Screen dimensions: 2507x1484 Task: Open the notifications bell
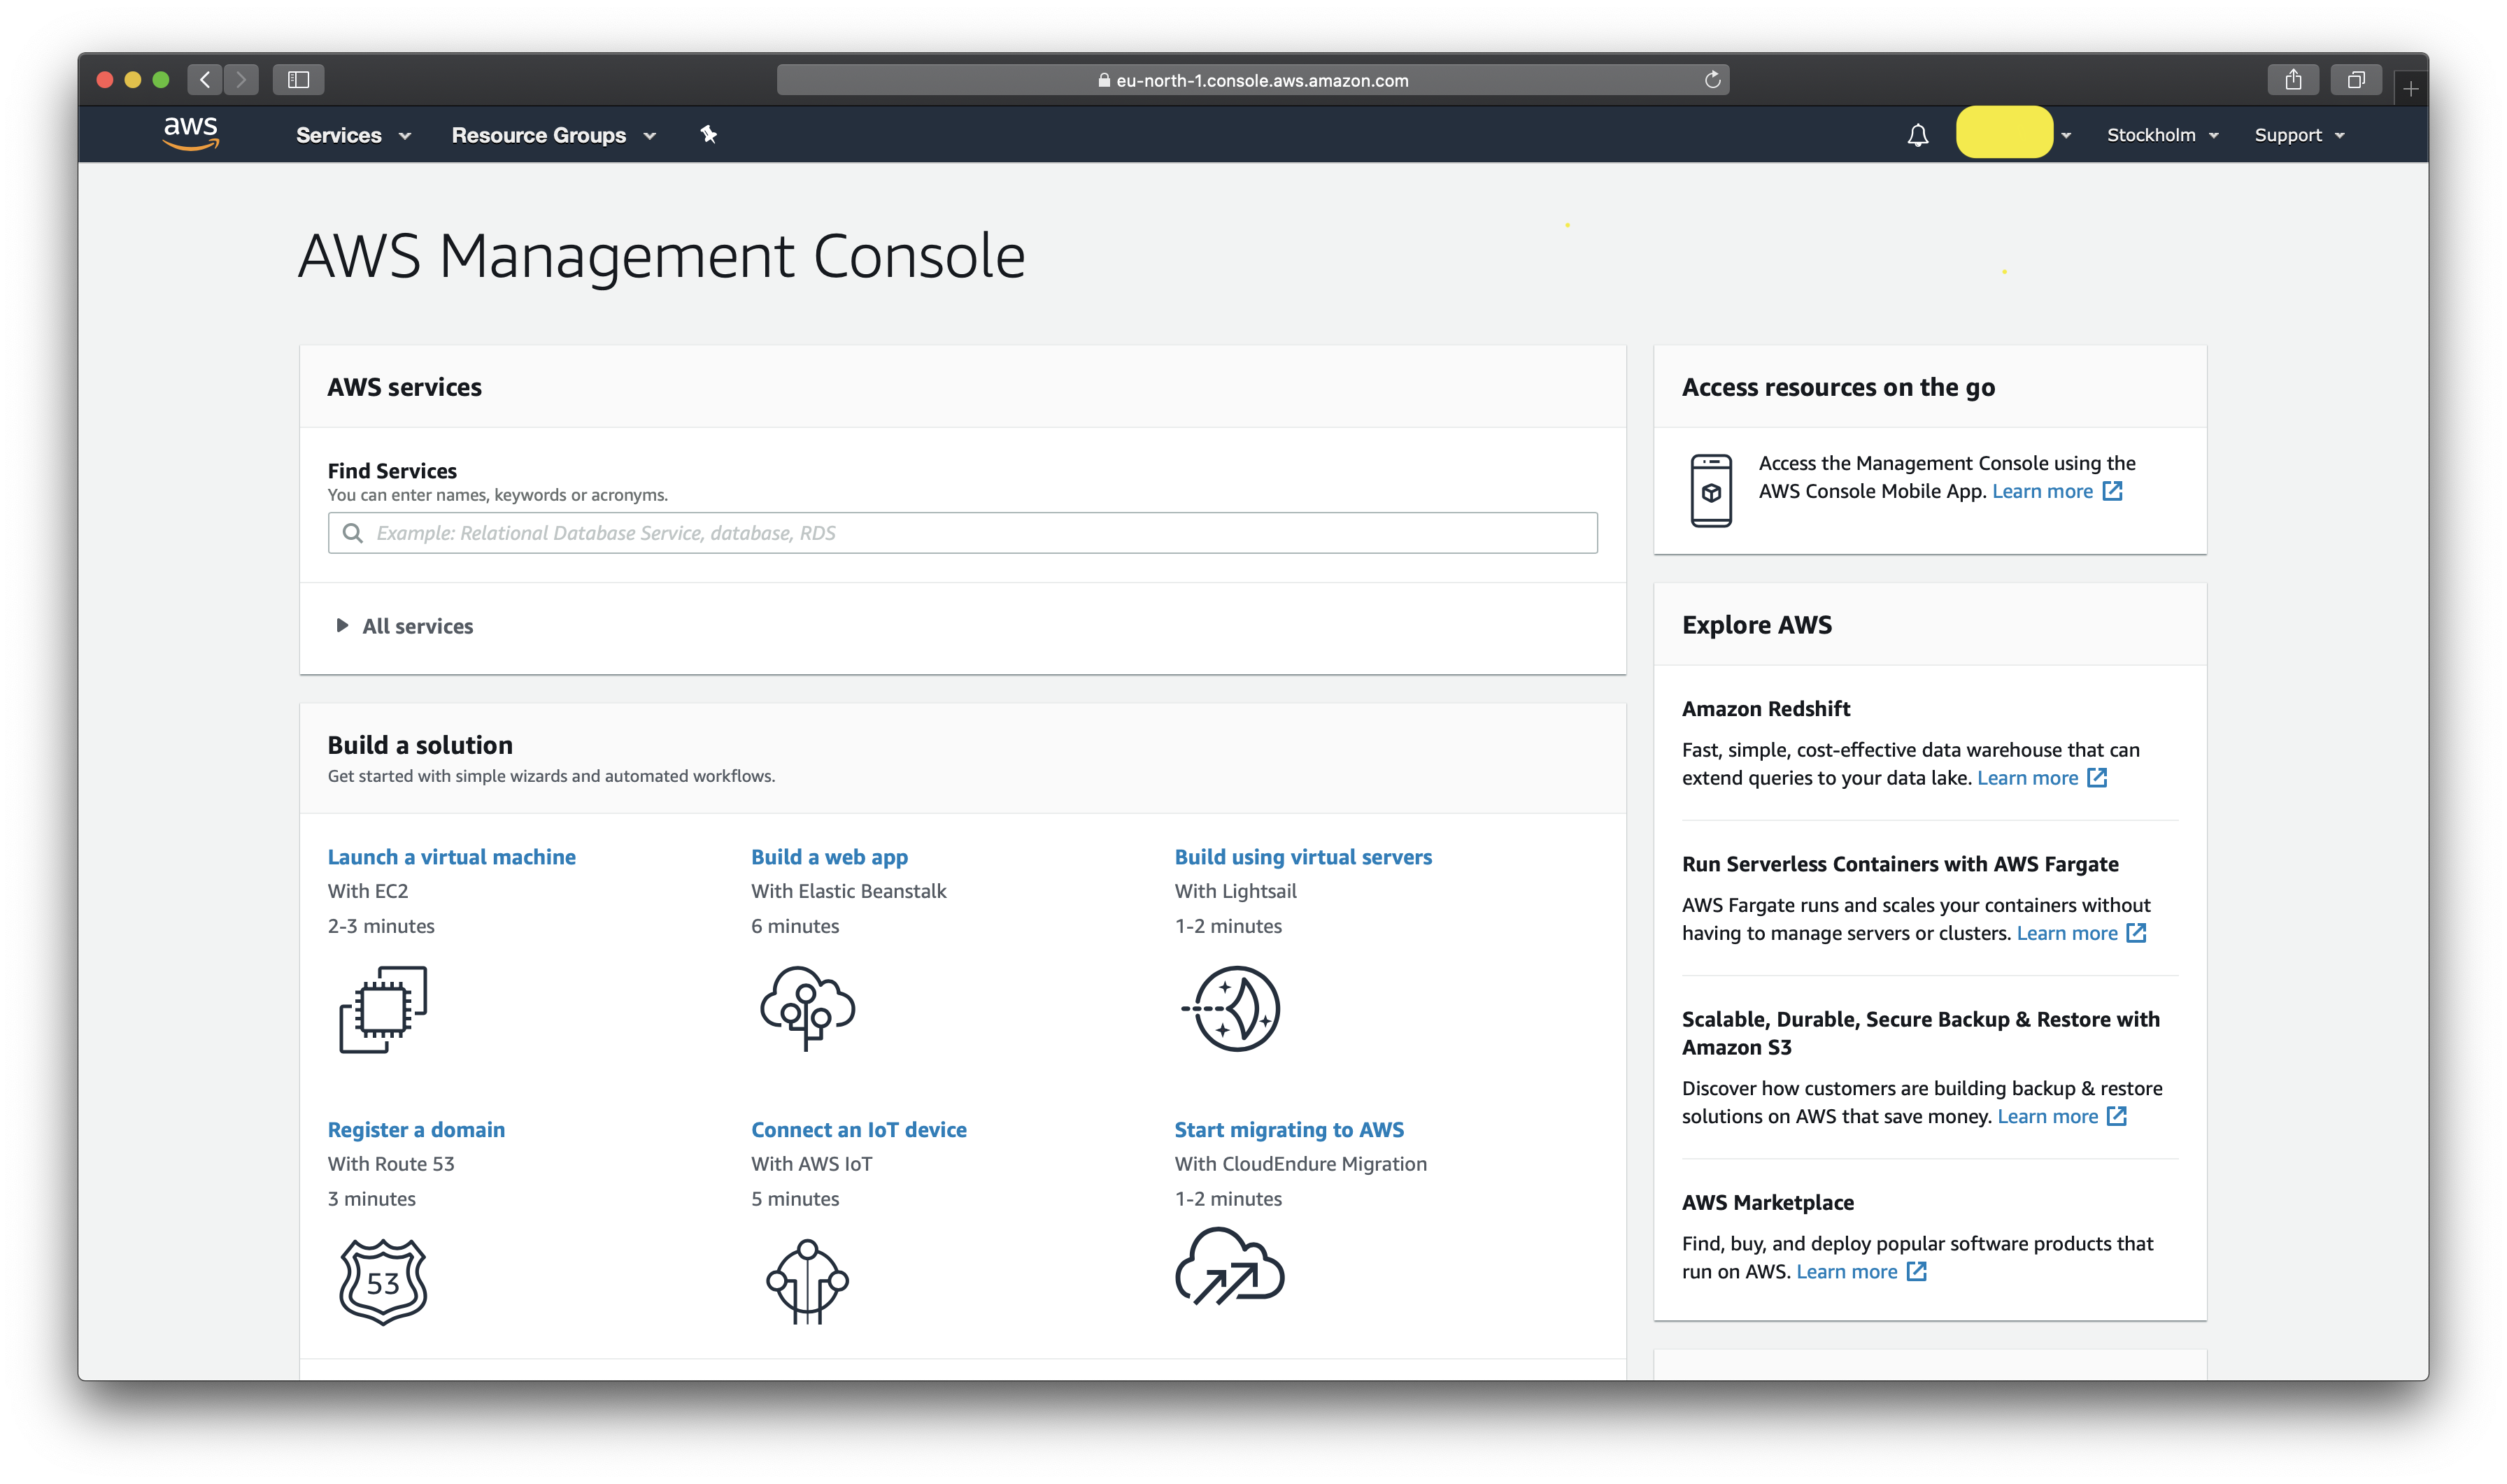[1917, 135]
